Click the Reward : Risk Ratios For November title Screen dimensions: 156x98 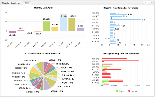tap(121, 8)
